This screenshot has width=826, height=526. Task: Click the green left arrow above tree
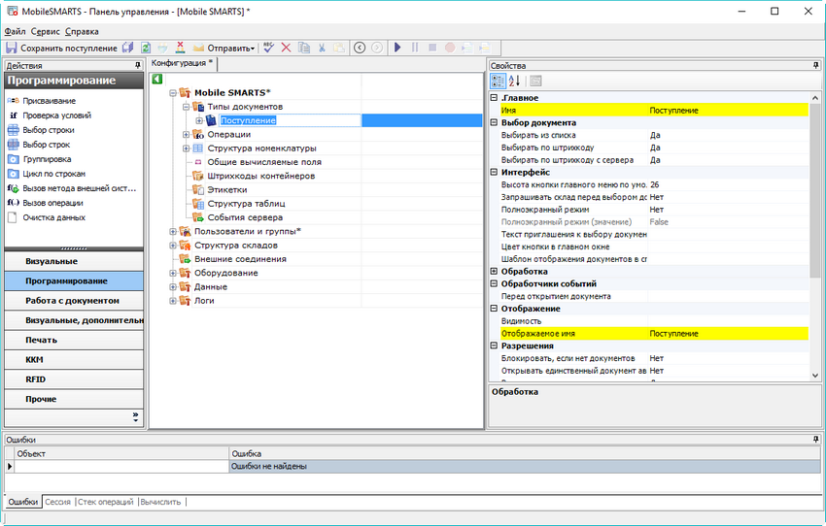pos(157,79)
